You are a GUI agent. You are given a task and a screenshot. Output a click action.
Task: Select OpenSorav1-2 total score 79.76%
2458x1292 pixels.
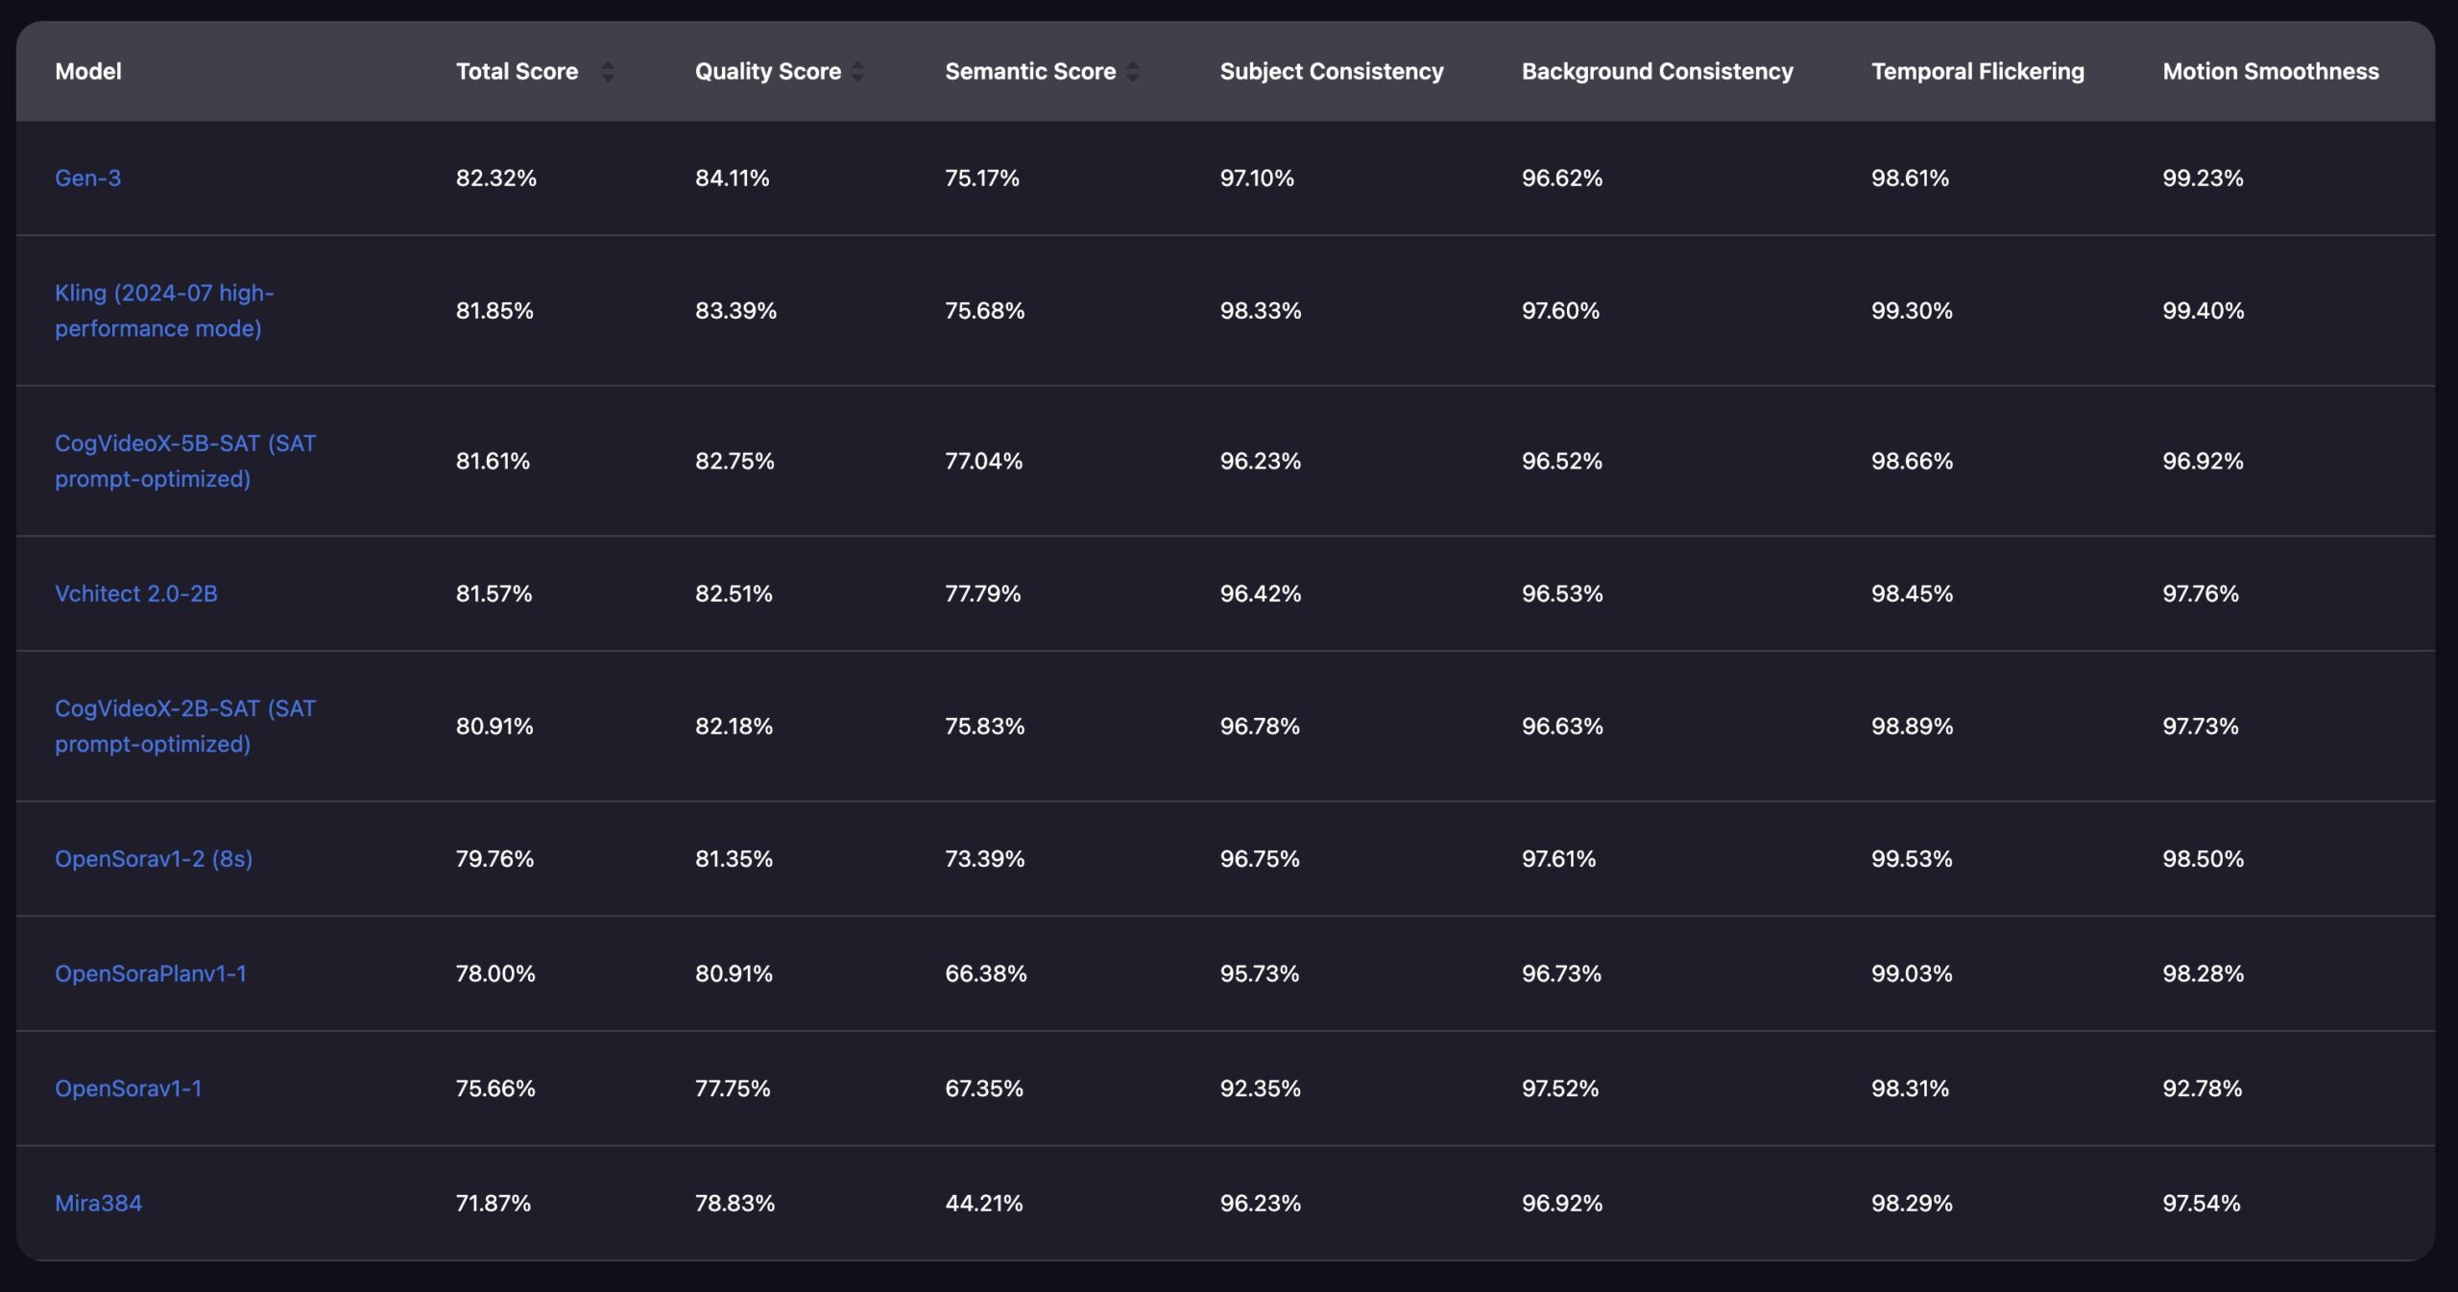coord(494,858)
